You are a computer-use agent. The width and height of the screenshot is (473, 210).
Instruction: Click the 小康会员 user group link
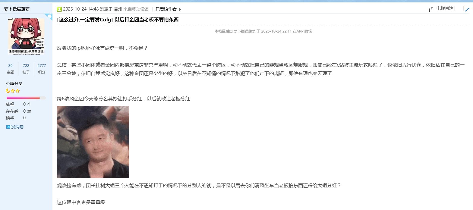click(14, 83)
